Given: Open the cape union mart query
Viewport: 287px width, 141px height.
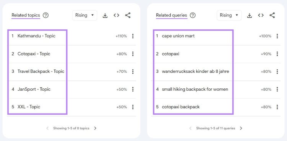Looking at the screenshot, I should tap(216, 36).
